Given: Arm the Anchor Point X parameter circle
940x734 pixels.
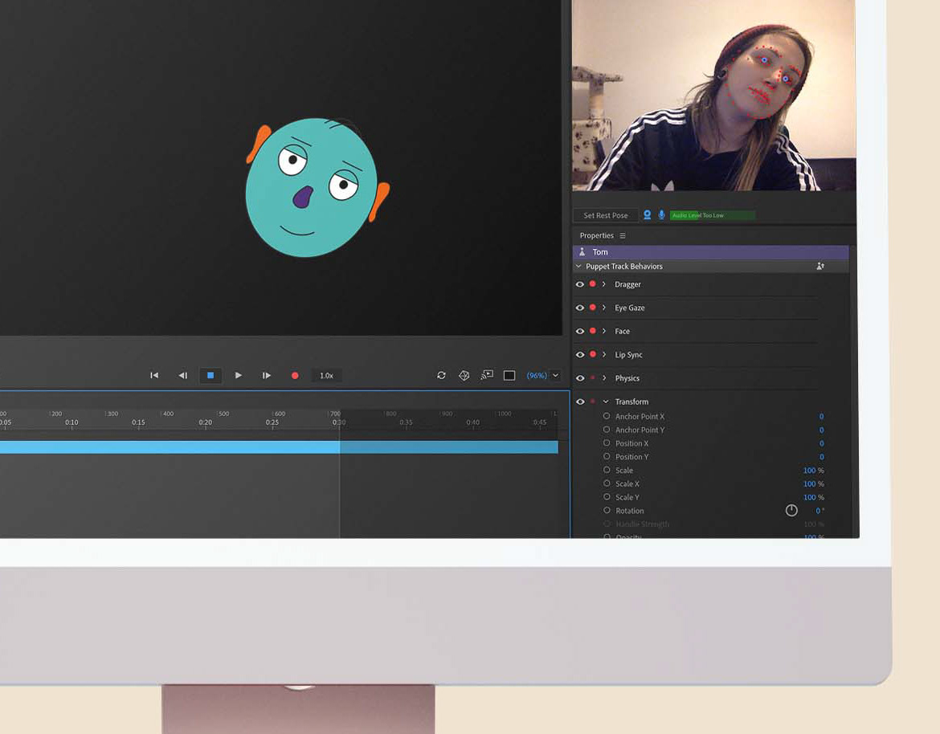Looking at the screenshot, I should [x=607, y=416].
